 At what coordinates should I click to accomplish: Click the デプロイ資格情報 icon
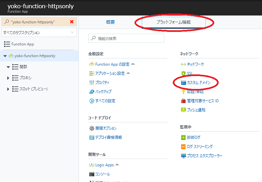click(92, 137)
